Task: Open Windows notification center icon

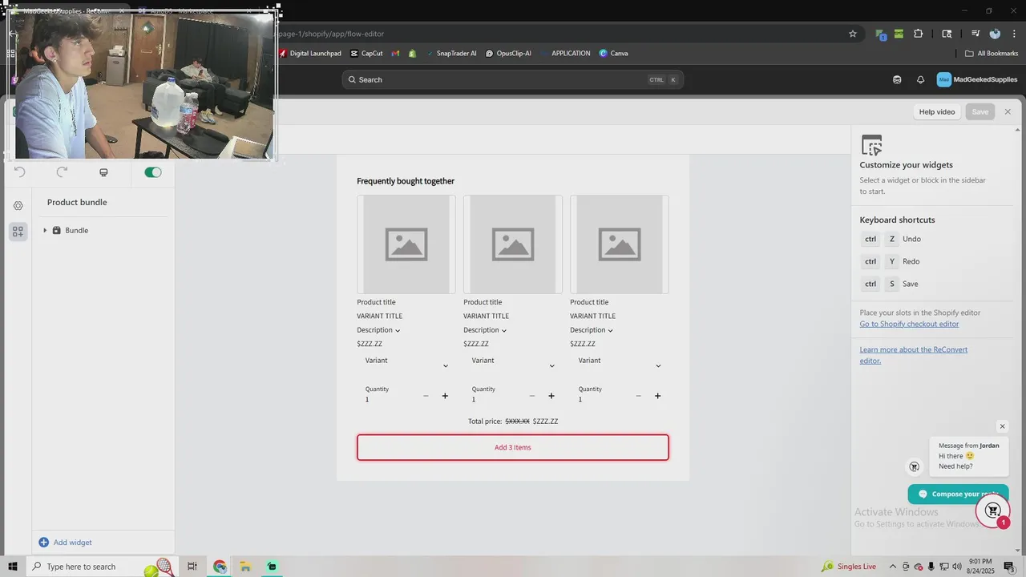Action: (1009, 567)
